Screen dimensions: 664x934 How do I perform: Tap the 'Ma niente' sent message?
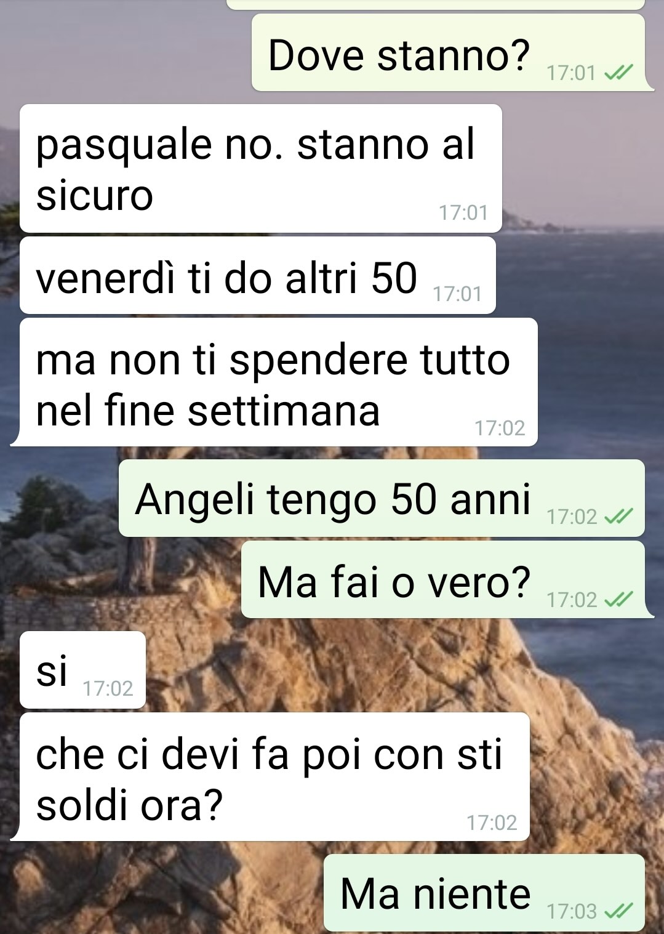coord(484,893)
